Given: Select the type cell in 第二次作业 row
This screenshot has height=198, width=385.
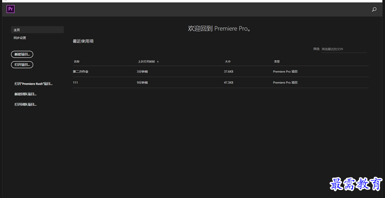Looking at the screenshot, I should (x=285, y=72).
